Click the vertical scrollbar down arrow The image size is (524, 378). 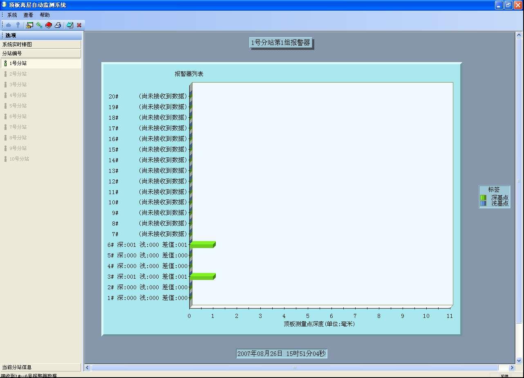point(519,360)
